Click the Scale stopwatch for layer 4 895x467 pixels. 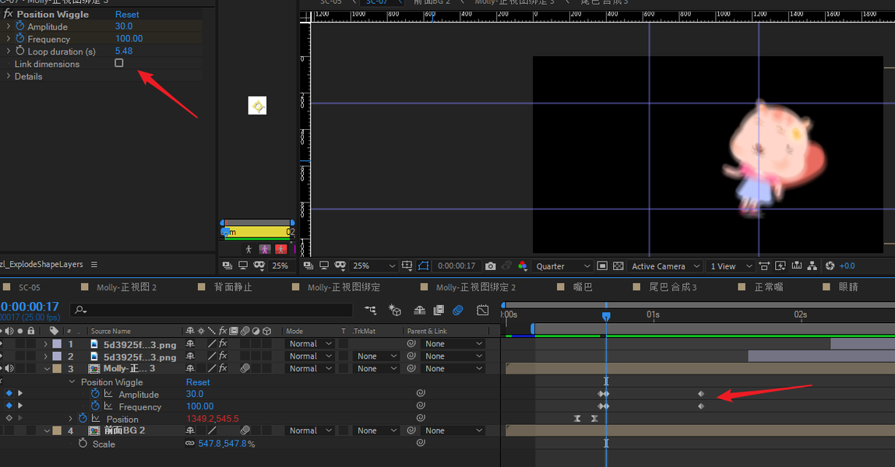[83, 444]
